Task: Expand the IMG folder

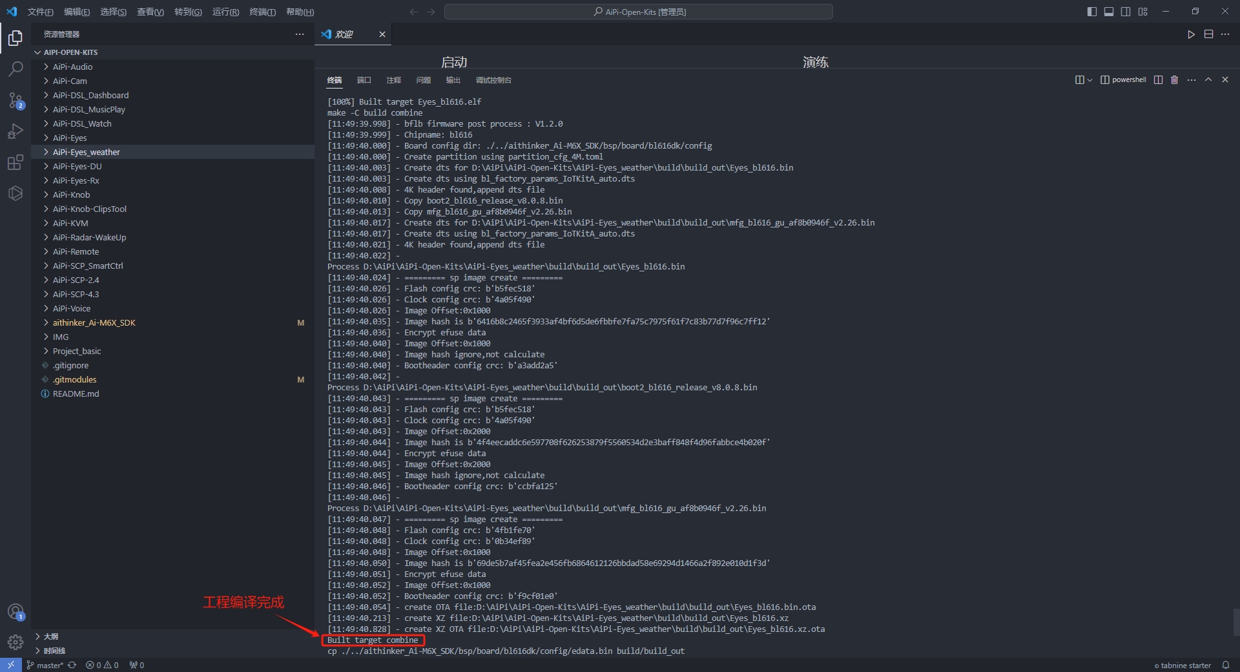Action: (x=173, y=337)
